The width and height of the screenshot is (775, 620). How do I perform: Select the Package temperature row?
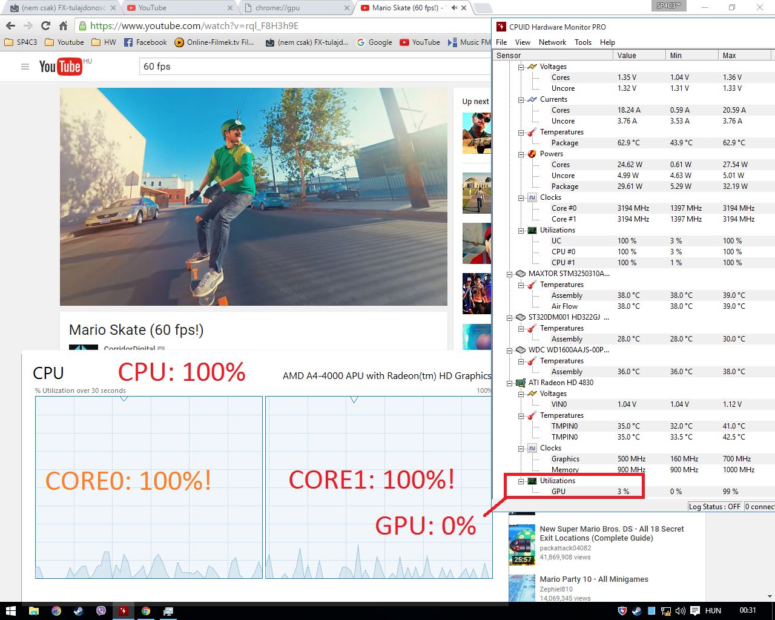(633, 143)
